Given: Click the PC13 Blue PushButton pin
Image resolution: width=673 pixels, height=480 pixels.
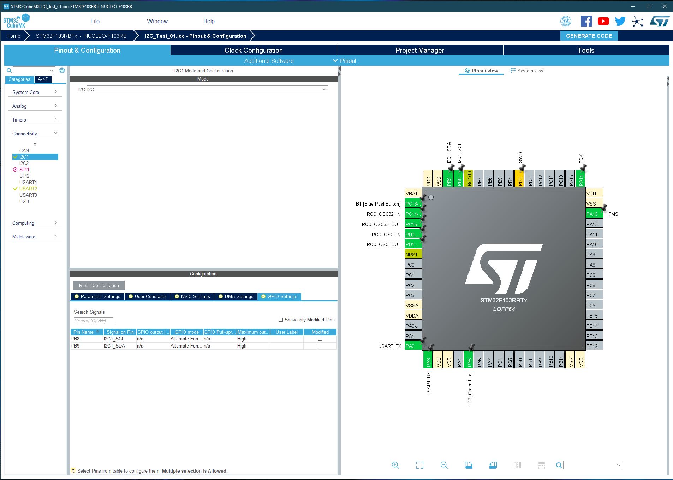Looking at the screenshot, I should click(x=413, y=203).
